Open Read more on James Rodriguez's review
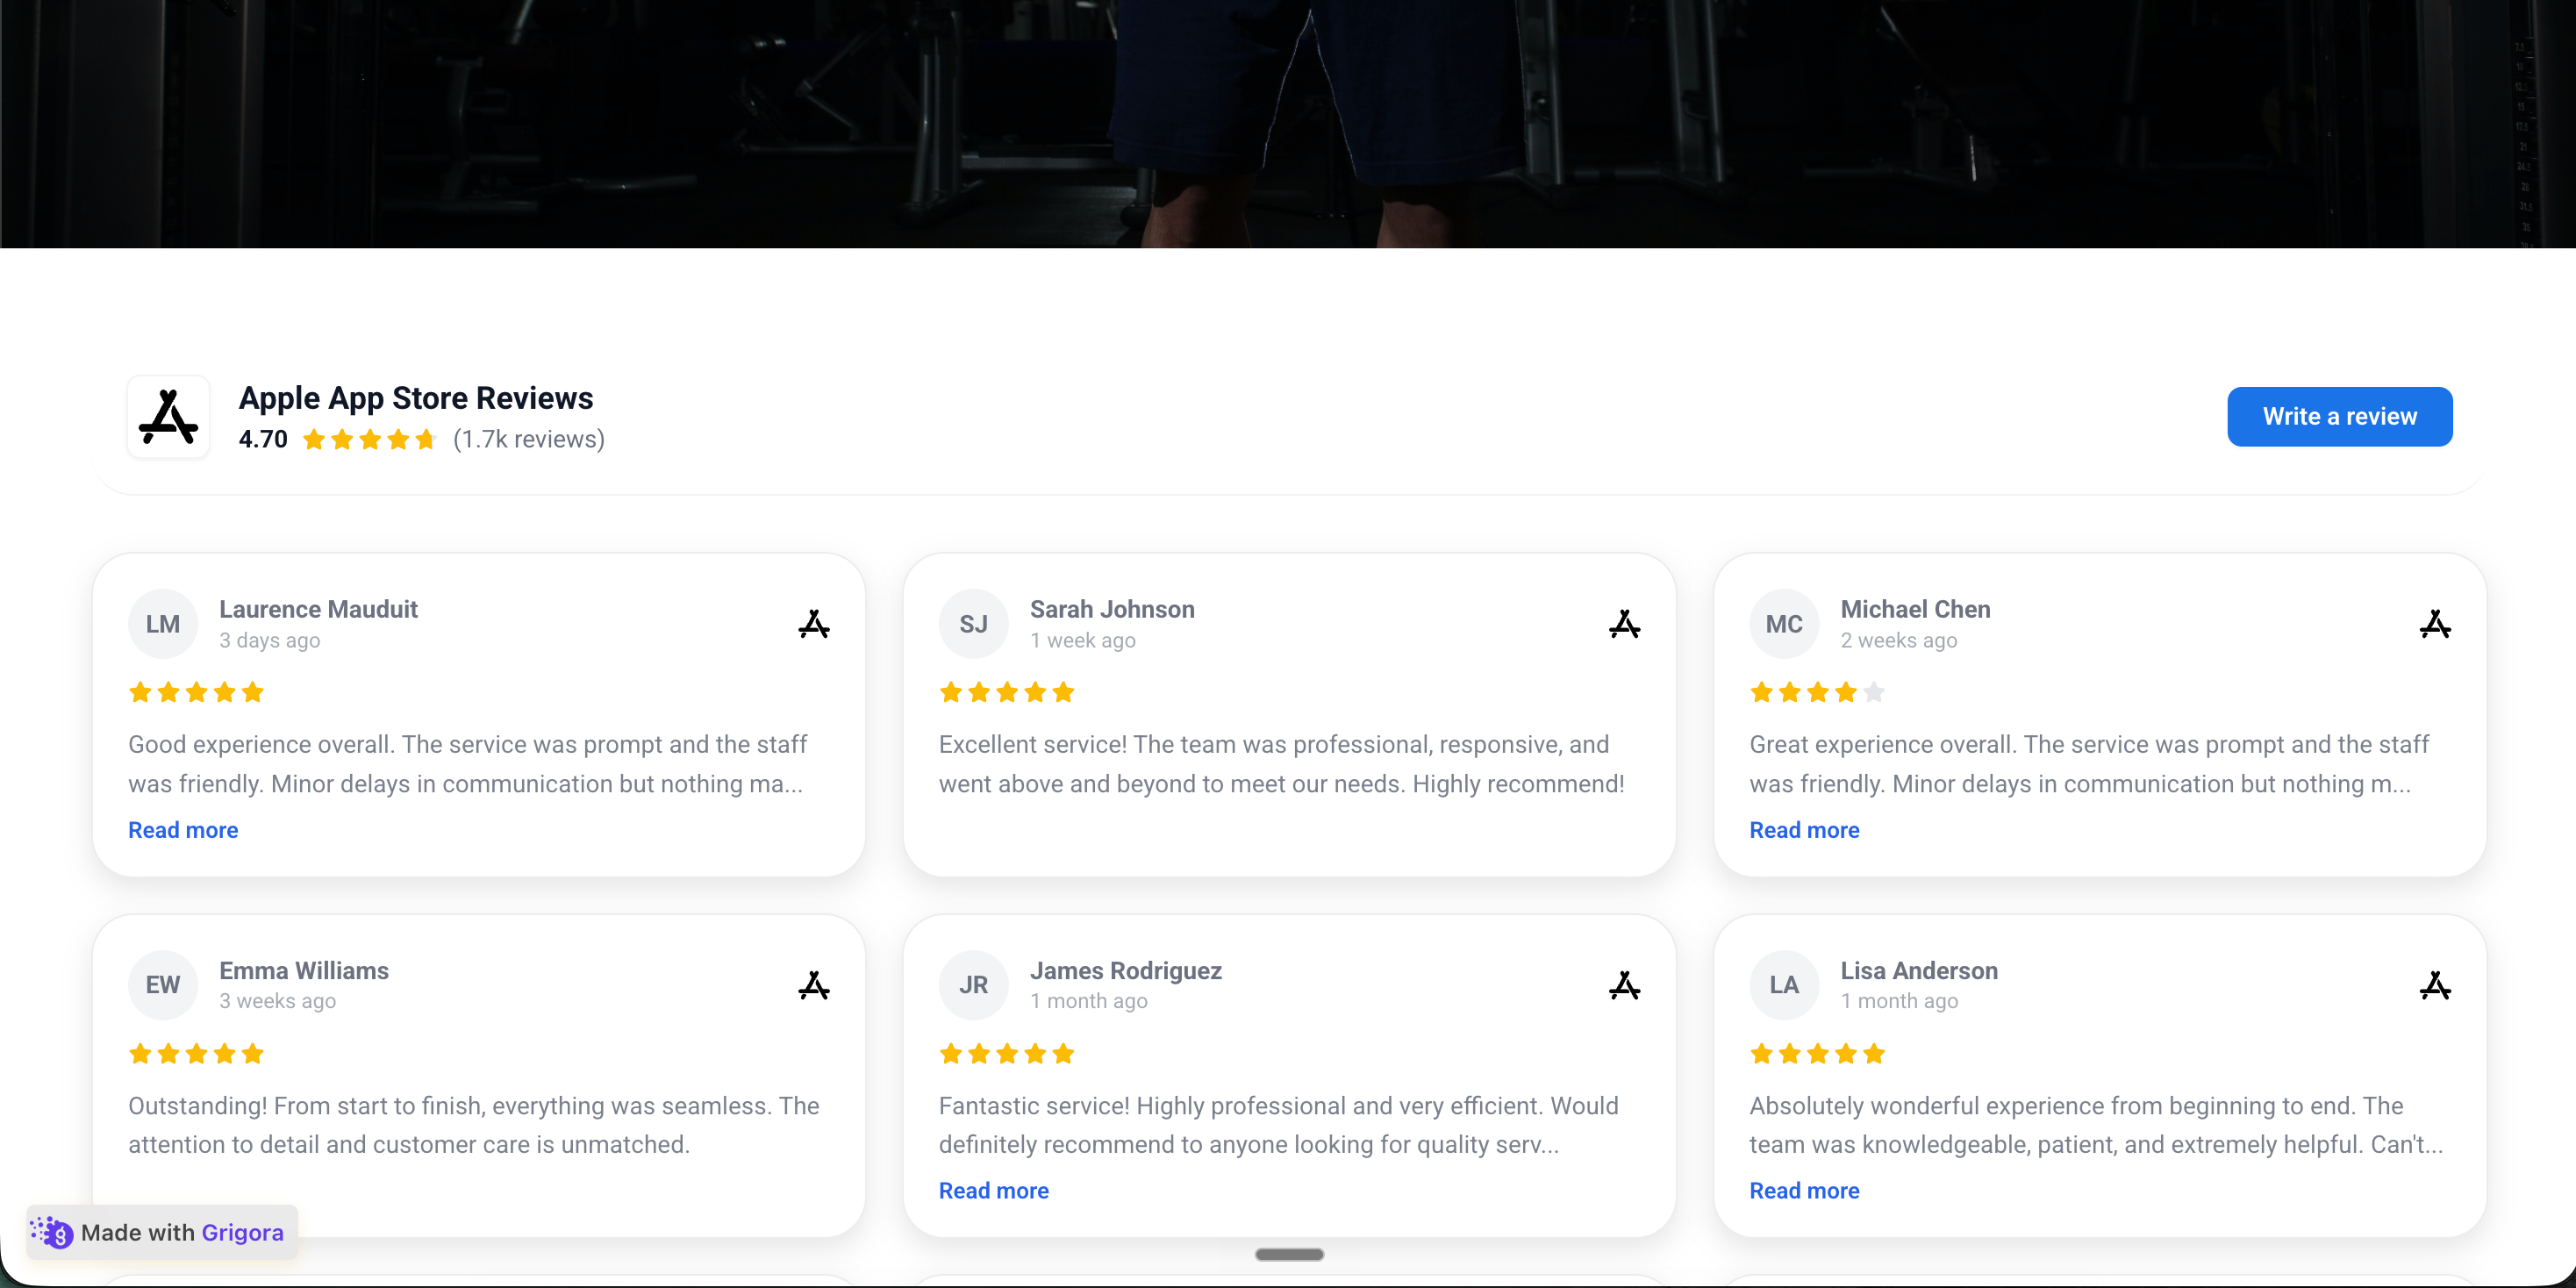 [x=993, y=1190]
